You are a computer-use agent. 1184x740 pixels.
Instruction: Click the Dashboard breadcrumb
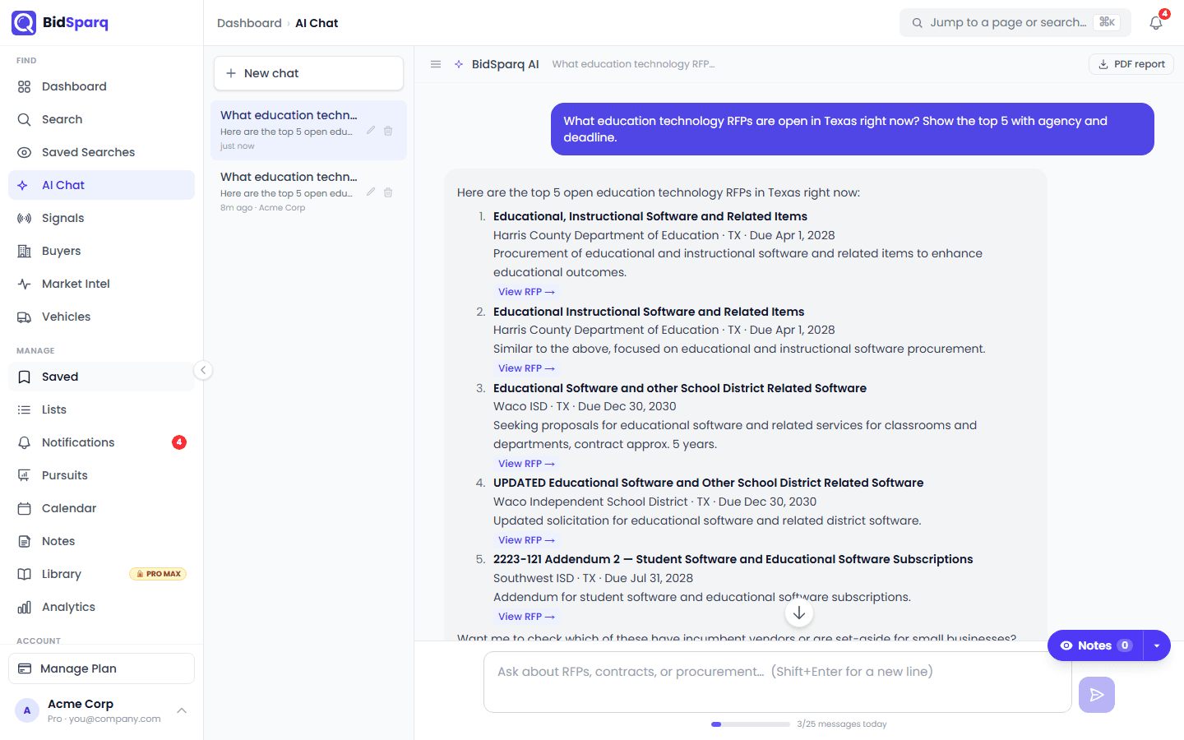(249, 23)
